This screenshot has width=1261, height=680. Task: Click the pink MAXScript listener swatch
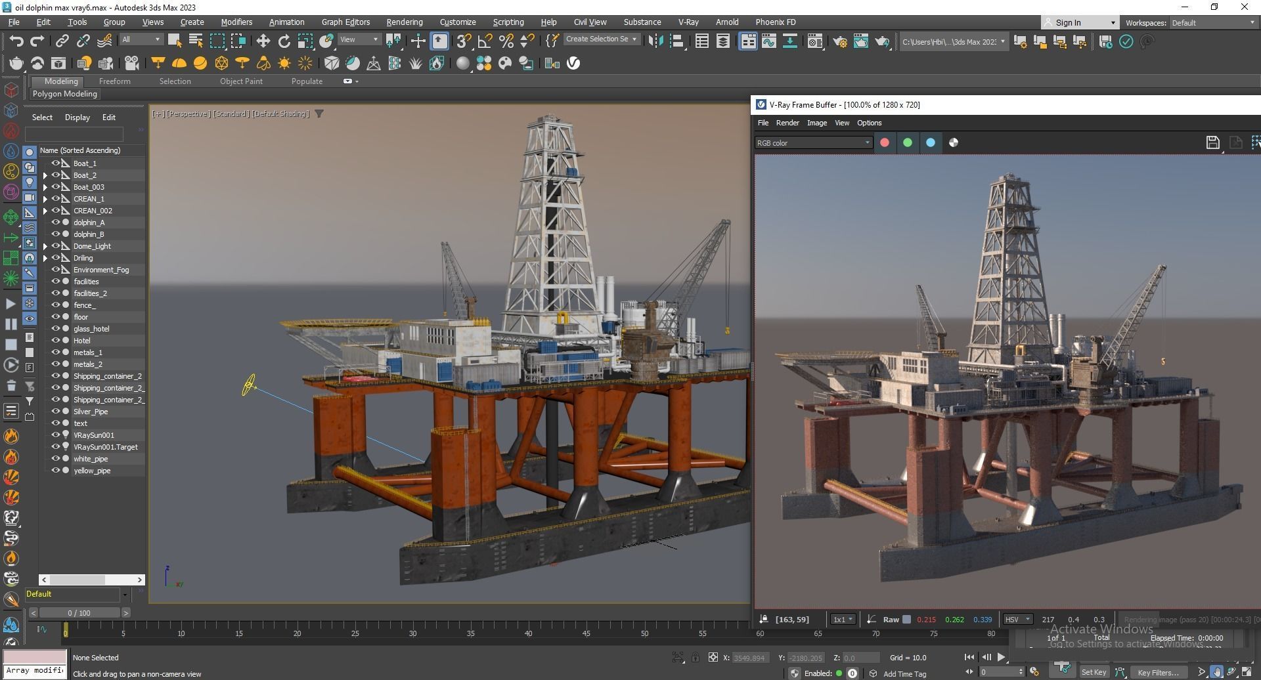(35, 656)
